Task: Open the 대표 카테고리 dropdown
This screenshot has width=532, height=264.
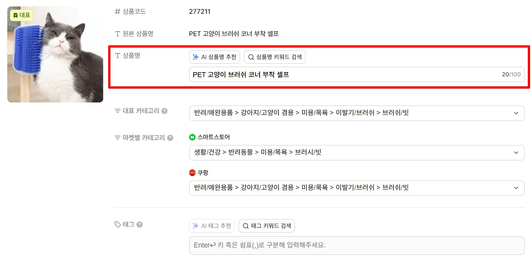Action: 357,113
